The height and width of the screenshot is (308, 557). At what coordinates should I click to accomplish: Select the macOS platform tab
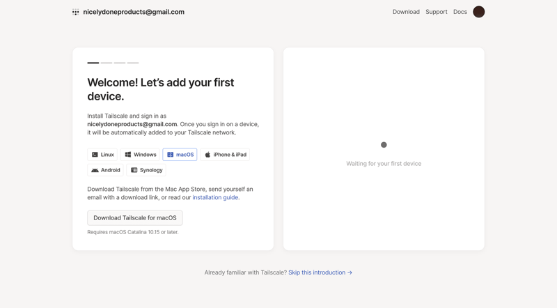(x=180, y=155)
